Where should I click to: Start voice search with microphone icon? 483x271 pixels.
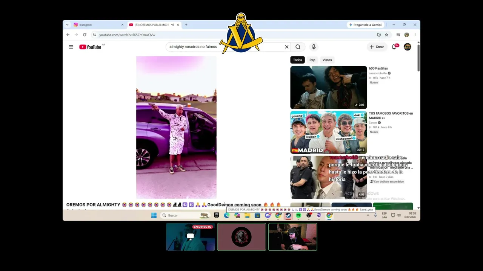point(314,47)
